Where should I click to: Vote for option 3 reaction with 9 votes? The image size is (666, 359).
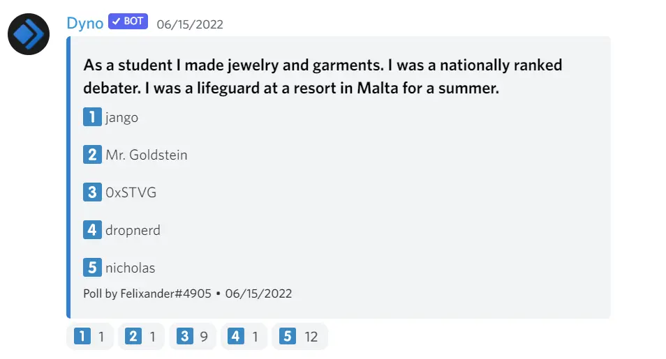tap(193, 337)
